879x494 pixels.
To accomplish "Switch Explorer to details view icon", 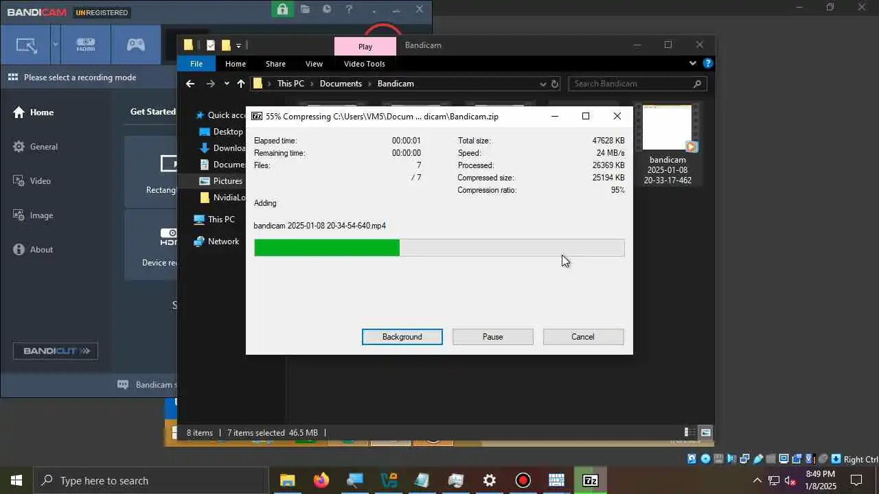I will pos(689,433).
